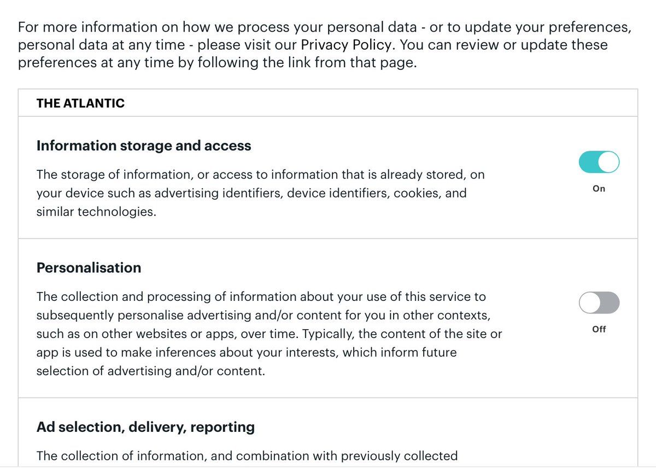Enable the Personalisation toggle switch

[x=599, y=302]
